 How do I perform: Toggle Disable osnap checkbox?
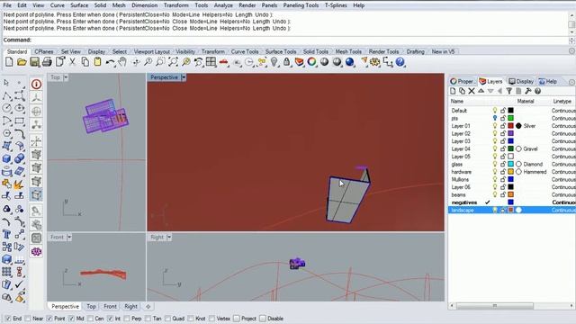(x=263, y=319)
